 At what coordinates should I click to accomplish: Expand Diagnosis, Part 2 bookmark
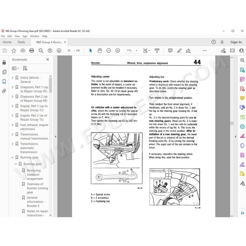pos(13,97)
